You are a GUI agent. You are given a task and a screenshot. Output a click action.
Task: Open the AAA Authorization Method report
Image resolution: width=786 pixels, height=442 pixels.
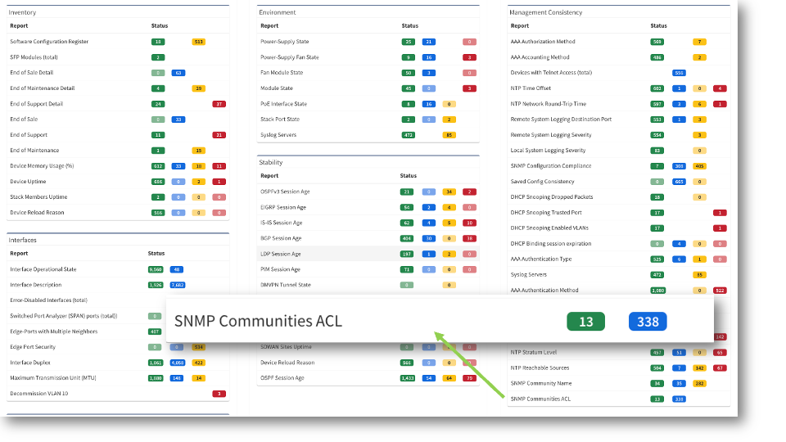543,42
